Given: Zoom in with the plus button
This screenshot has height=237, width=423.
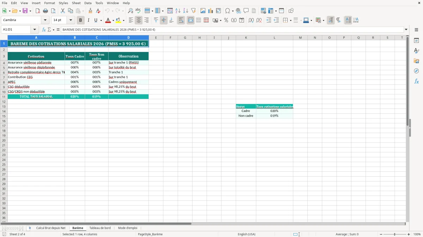Looking at the screenshot, I should coord(409,234).
